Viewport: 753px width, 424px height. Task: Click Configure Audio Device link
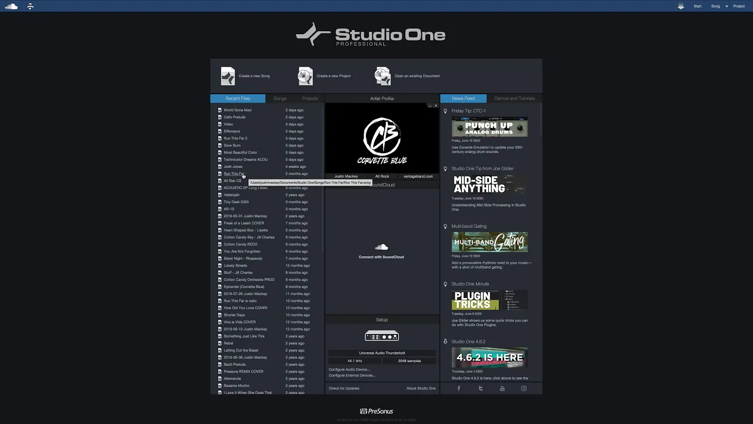(x=349, y=369)
